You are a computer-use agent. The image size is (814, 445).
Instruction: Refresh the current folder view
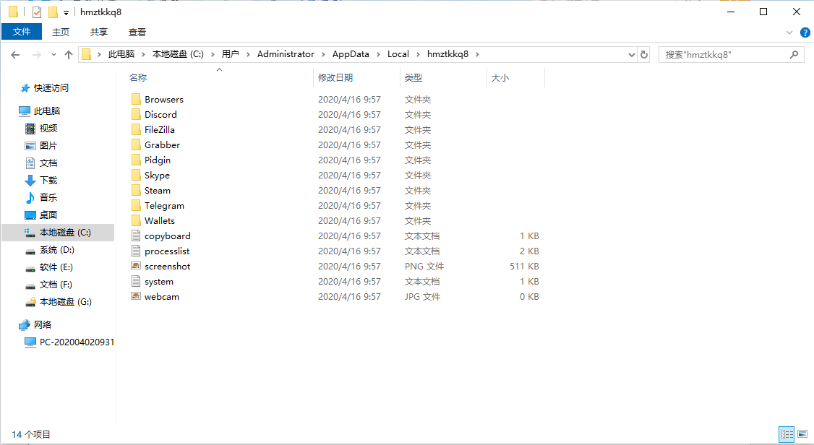(x=644, y=54)
